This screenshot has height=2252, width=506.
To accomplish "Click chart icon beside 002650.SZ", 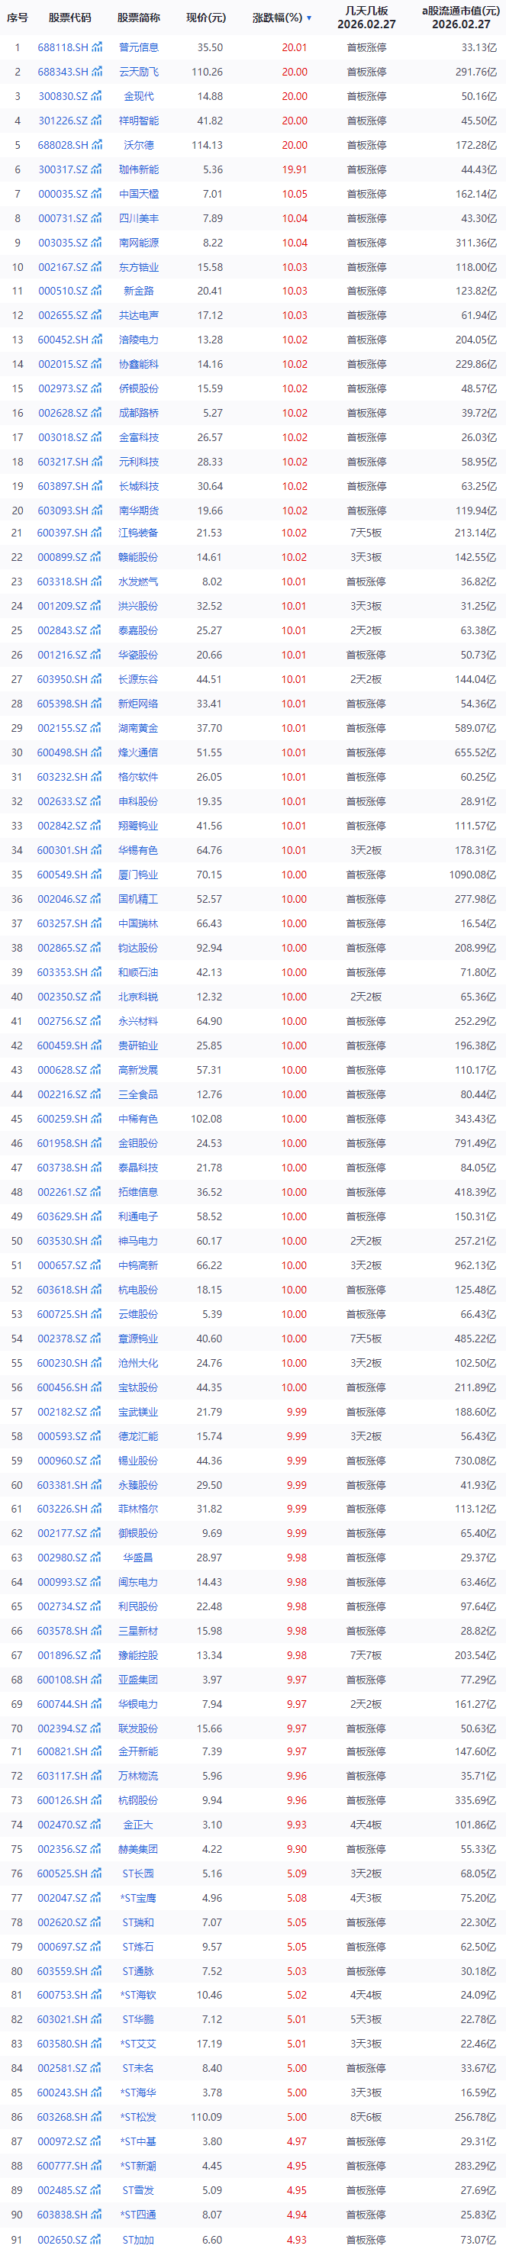I will pyautogui.click(x=97, y=2239).
